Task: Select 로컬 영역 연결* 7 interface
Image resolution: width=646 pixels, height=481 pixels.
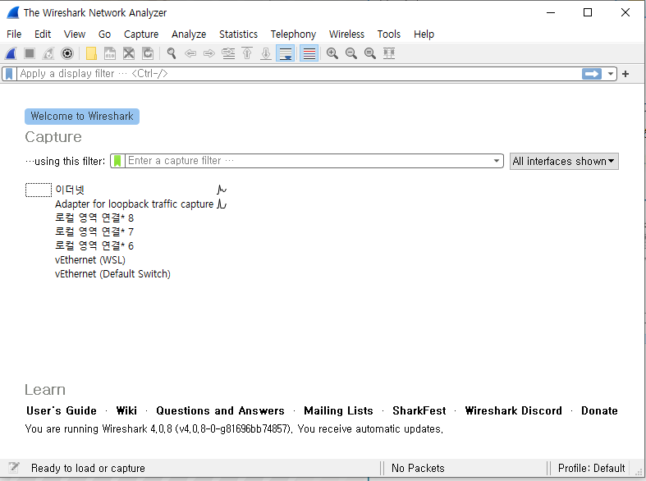Action: point(94,231)
